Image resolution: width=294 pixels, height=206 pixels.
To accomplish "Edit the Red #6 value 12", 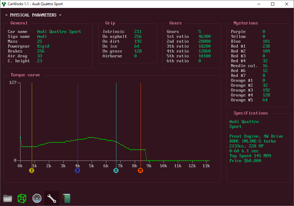I will point(265,70).
